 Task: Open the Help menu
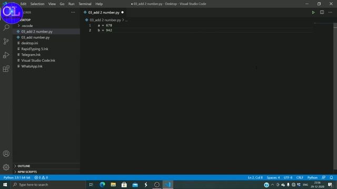point(99,4)
